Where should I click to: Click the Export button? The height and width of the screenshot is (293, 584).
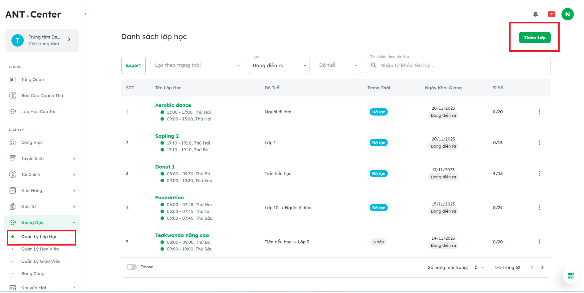133,65
